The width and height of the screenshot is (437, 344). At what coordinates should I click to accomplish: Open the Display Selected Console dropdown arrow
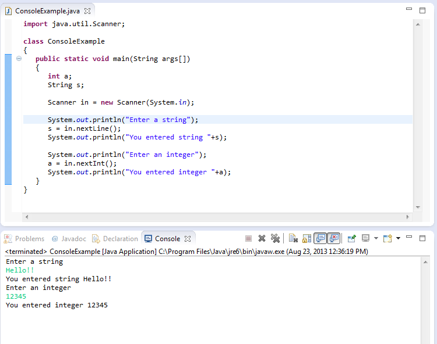point(376,238)
